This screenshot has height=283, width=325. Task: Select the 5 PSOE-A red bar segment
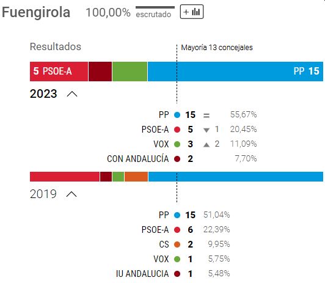tap(59, 72)
